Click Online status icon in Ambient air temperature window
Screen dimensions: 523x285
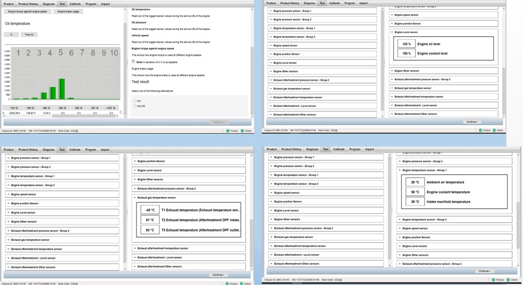[509, 280]
